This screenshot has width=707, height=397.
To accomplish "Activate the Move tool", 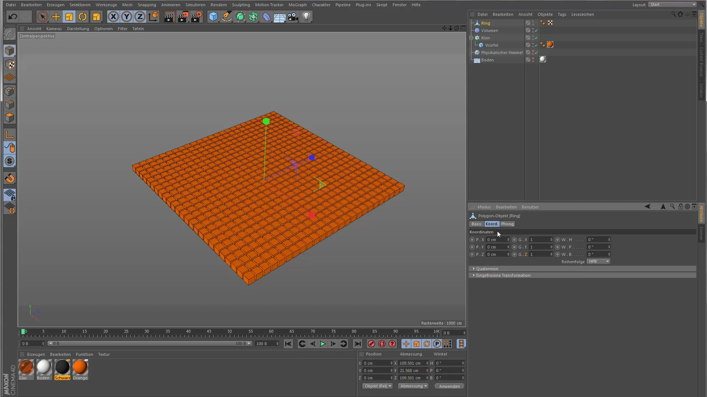I will click(56, 17).
